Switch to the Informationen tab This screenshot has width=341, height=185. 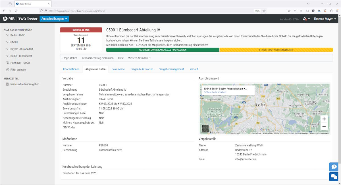[x=71, y=69]
